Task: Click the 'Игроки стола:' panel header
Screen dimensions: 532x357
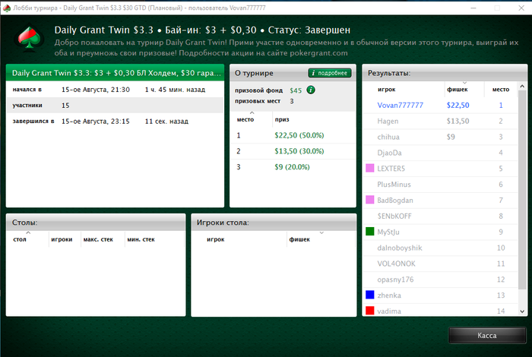Action: tap(274, 223)
